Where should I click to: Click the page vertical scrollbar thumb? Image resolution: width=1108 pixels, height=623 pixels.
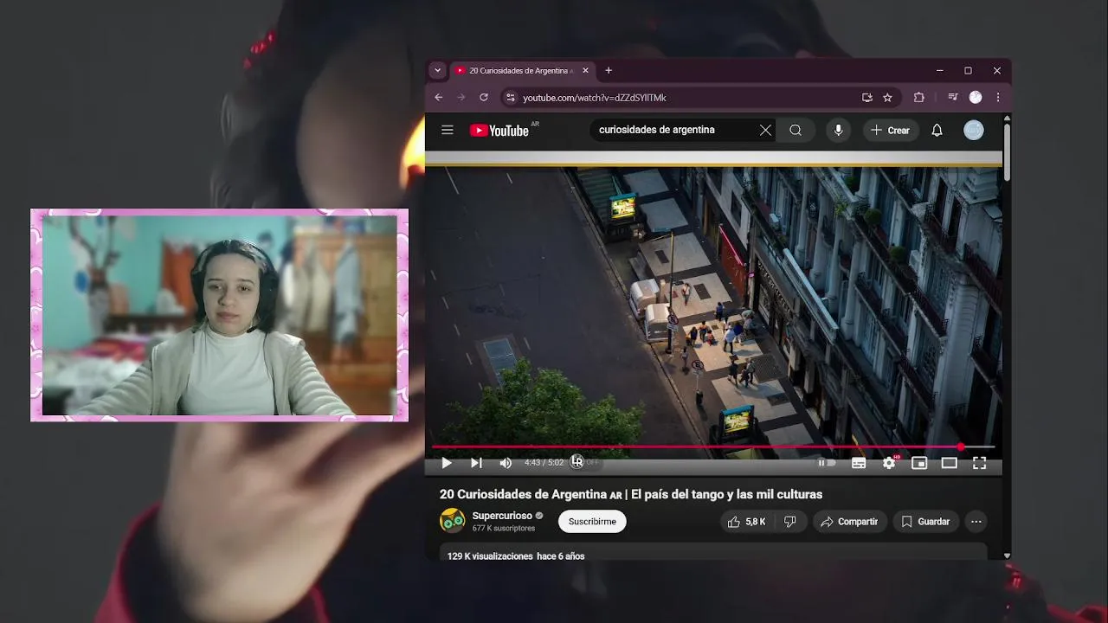1007,152
